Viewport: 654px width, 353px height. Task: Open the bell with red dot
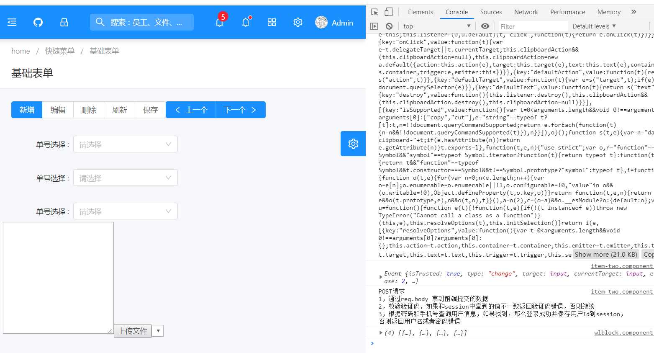pyautogui.click(x=246, y=22)
